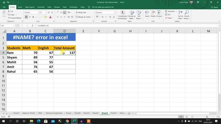Open Format as Table gallery
The width and height of the screenshot is (221, 124).
coord(132,15)
